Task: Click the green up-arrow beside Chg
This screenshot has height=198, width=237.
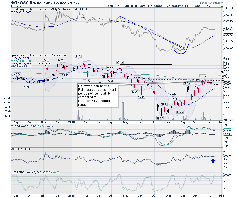Action: [222, 6]
